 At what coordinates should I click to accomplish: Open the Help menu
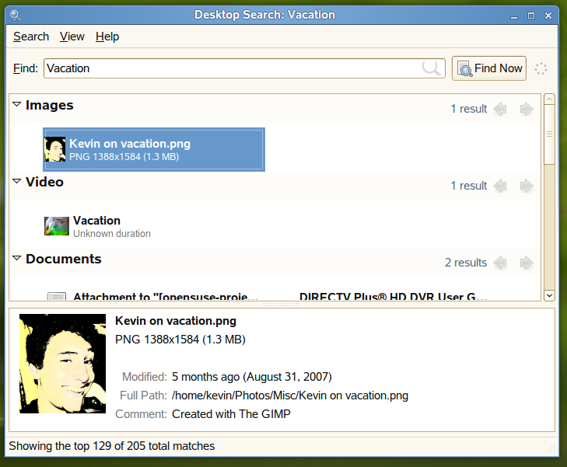pos(107,37)
